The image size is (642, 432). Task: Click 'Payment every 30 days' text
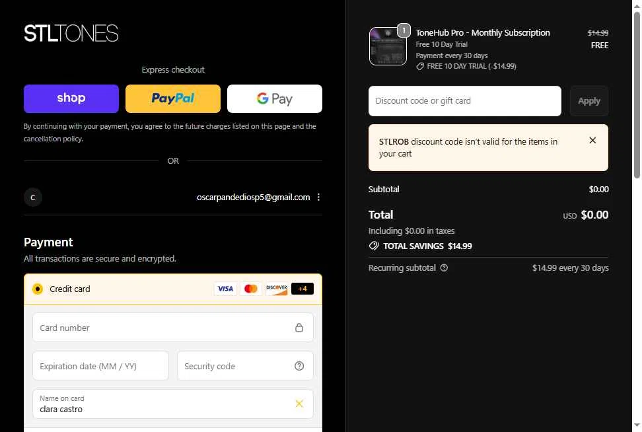pos(452,55)
